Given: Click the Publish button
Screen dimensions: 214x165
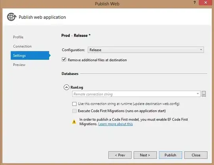Looking at the screenshot, I should click(x=170, y=155).
